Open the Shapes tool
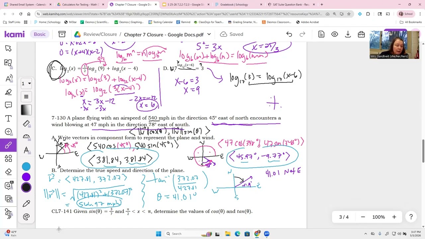Image resolution: width=425 pixels, height=239 pixels. [8, 158]
